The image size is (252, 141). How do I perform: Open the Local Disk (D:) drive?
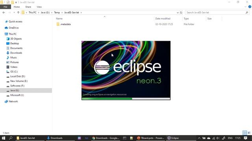tap(18, 76)
